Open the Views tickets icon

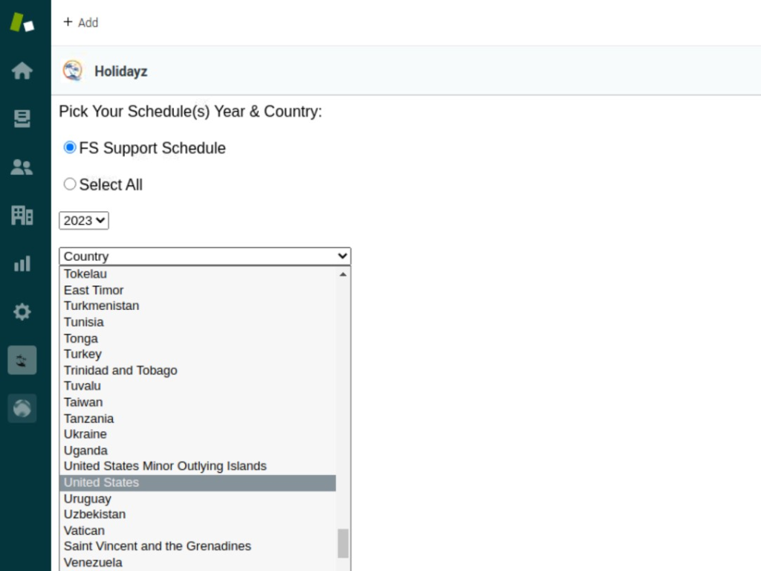22,119
